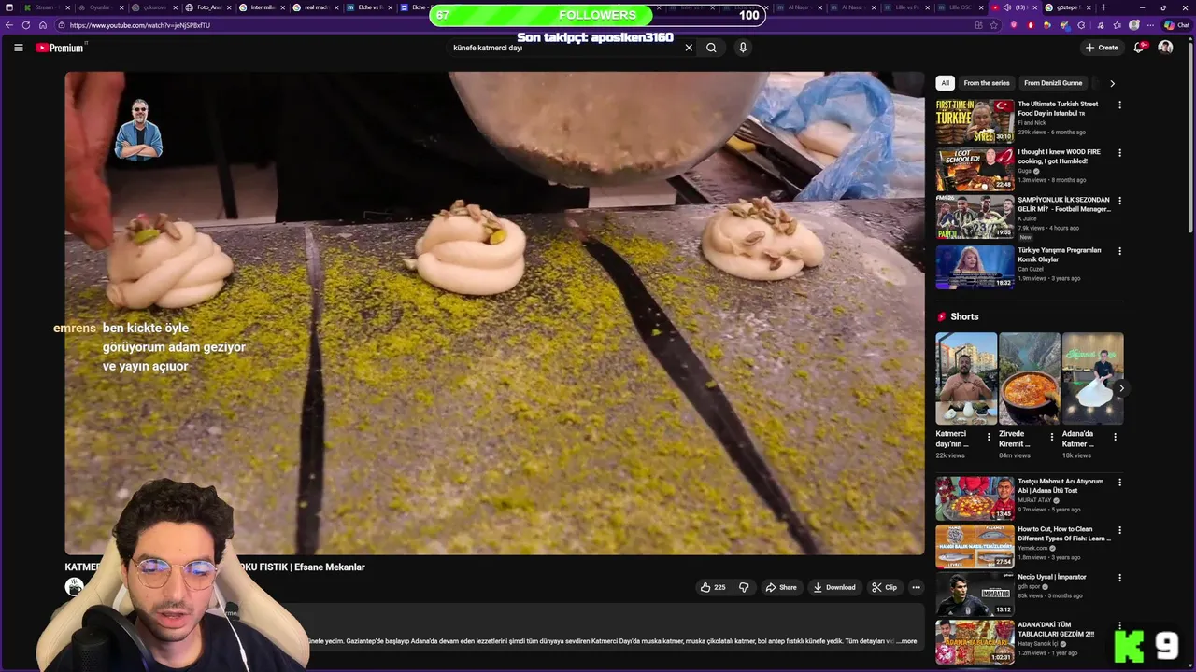Image resolution: width=1196 pixels, height=672 pixels.
Task: Open options for 'Ultimate Turkish Street Food' video
Action: point(1119,105)
